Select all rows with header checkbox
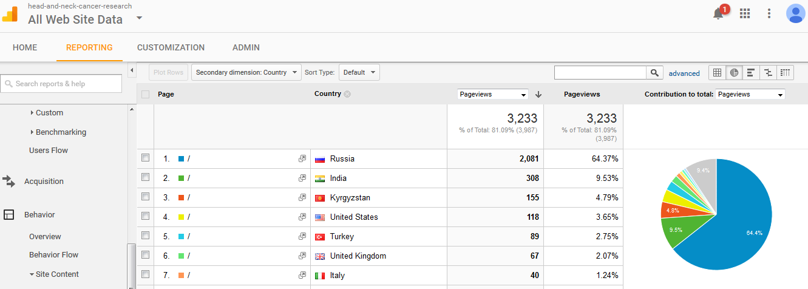Image resolution: width=808 pixels, height=289 pixels. [x=145, y=94]
